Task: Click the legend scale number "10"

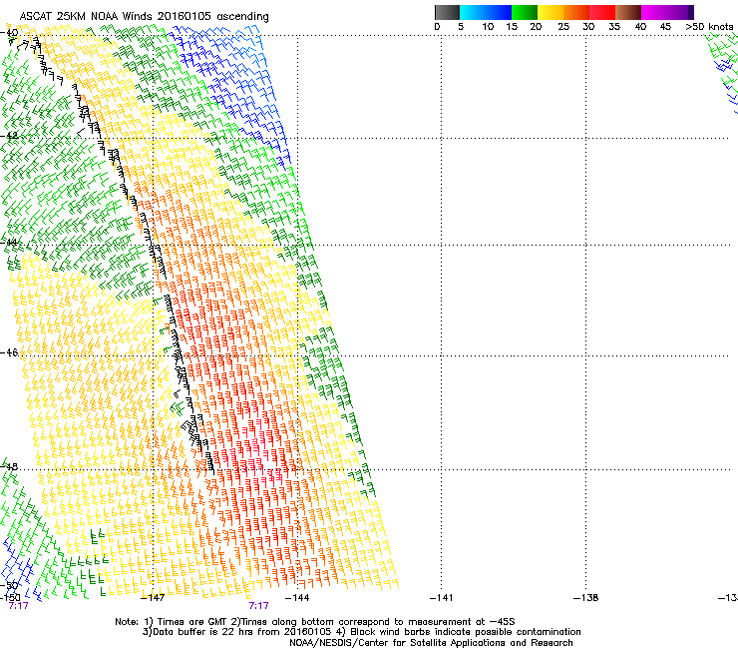Action: coord(488,27)
